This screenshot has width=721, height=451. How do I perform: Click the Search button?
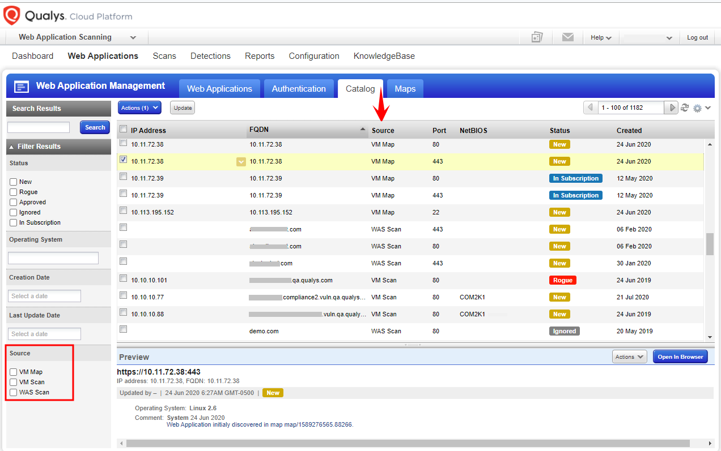click(95, 127)
